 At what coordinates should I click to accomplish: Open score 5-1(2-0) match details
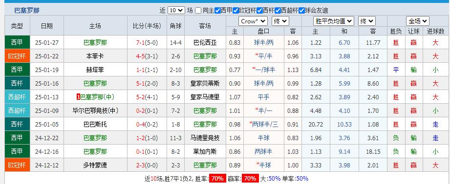[x=147, y=83]
